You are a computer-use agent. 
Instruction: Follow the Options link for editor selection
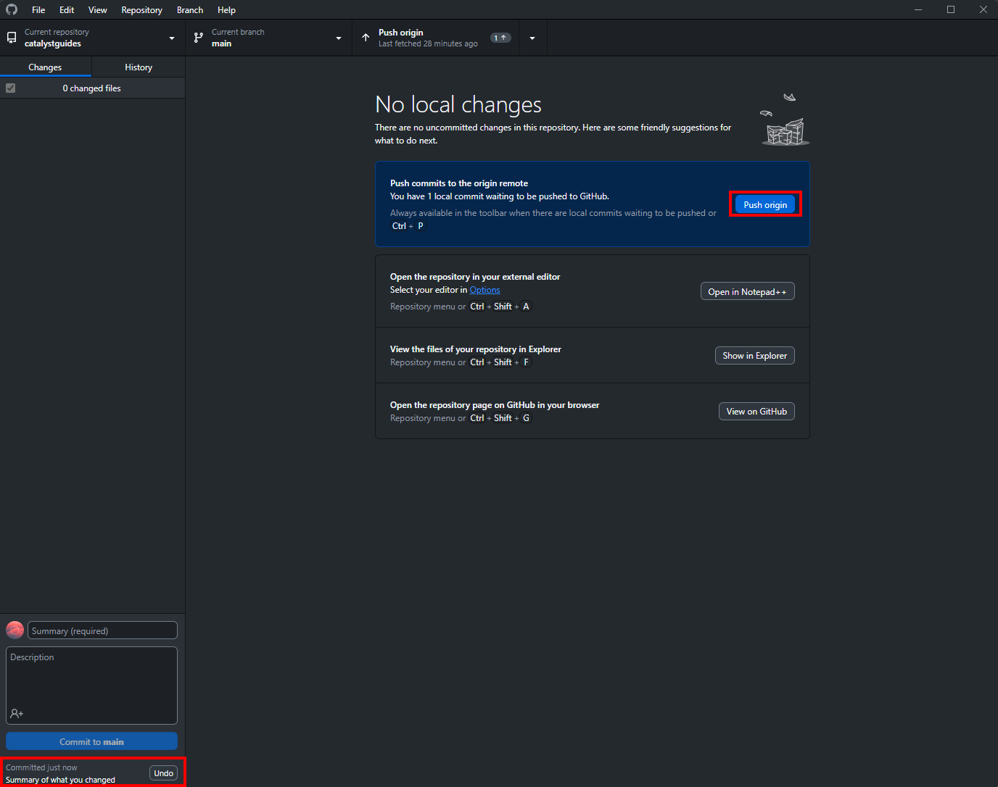pyautogui.click(x=484, y=290)
